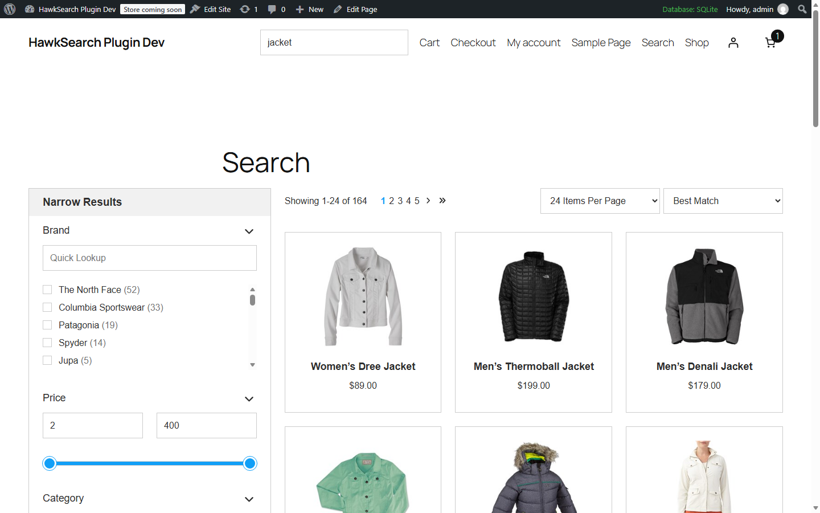This screenshot has width=820, height=513.
Task: Go to next results page arrow
Action: (428, 201)
